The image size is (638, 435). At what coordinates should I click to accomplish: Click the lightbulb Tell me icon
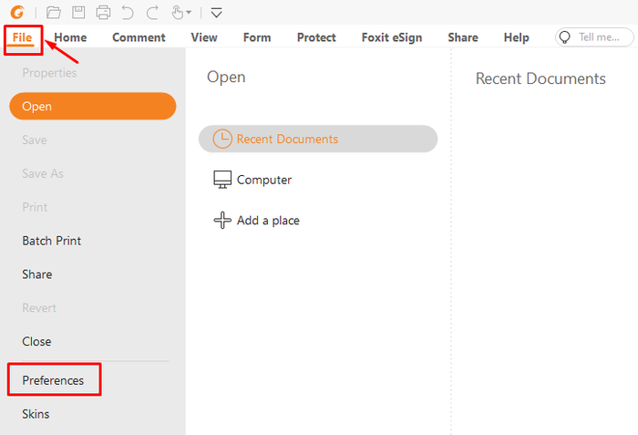(x=565, y=37)
